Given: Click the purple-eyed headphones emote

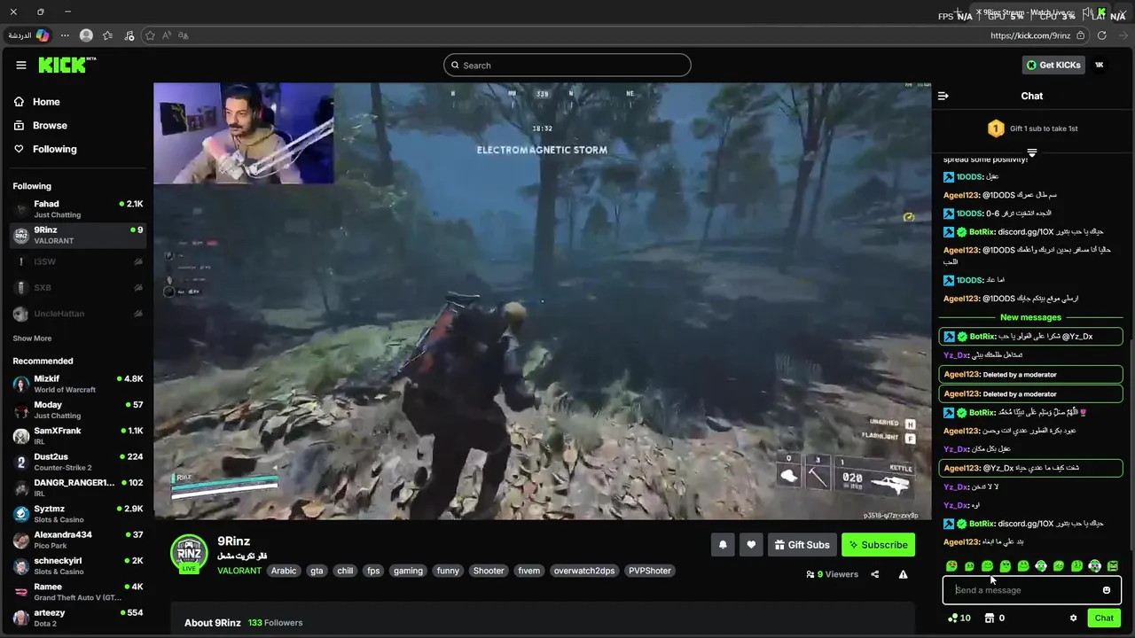Looking at the screenshot, I should 1095,566.
